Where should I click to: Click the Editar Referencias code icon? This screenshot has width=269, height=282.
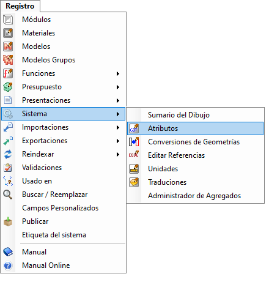134,155
